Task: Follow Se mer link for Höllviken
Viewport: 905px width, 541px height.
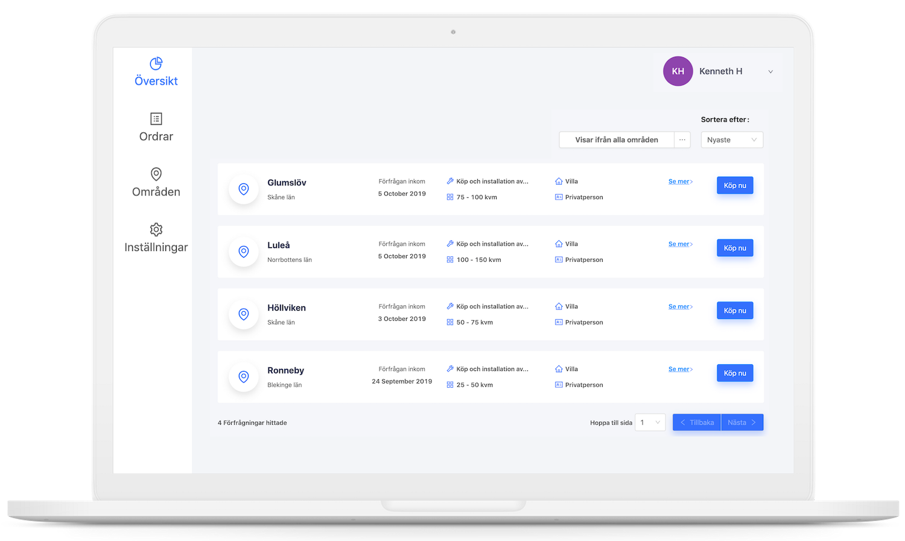Action: [680, 307]
